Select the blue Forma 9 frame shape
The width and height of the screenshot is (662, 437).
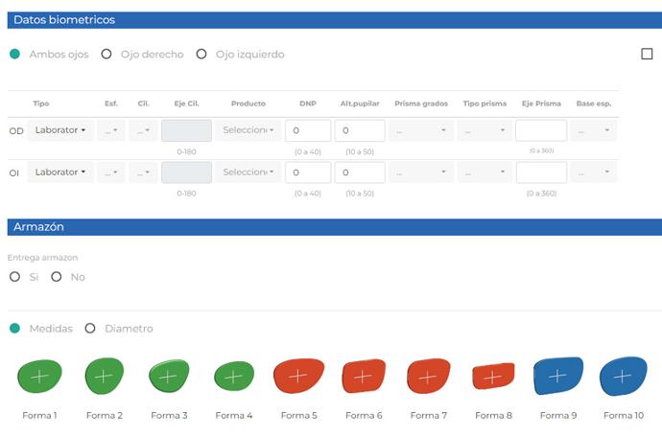click(556, 377)
